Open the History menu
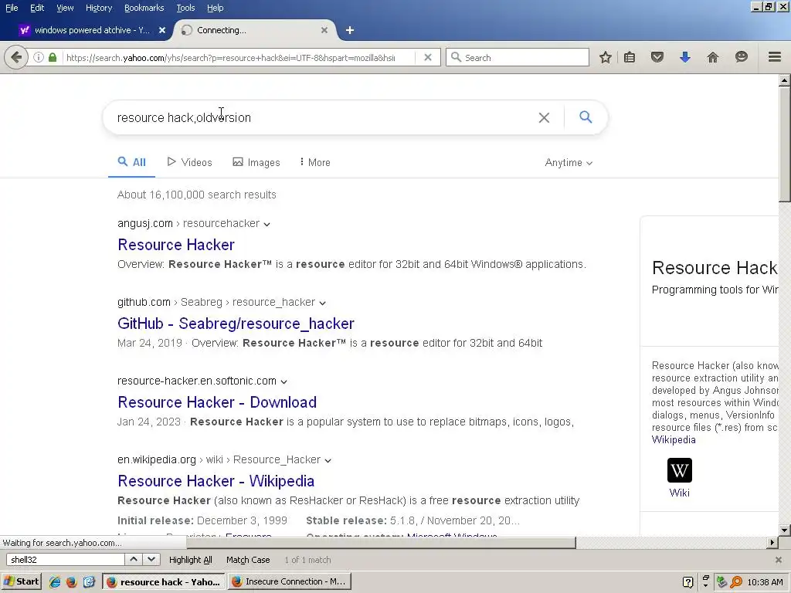 pyautogui.click(x=98, y=8)
